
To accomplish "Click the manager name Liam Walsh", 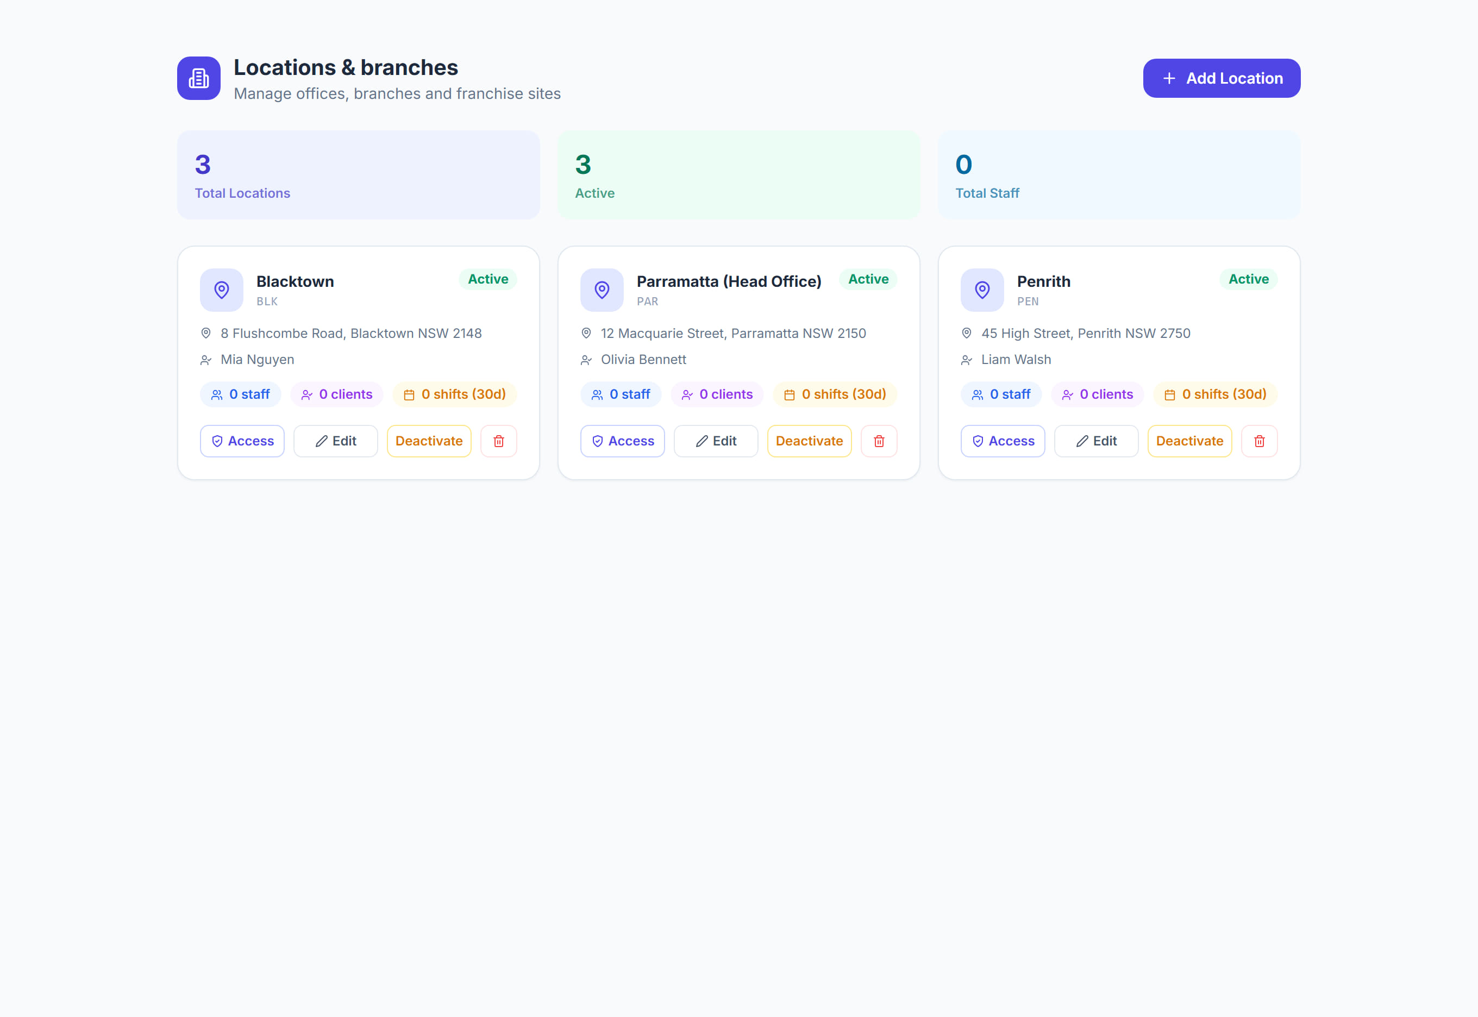I will pyautogui.click(x=1016, y=360).
